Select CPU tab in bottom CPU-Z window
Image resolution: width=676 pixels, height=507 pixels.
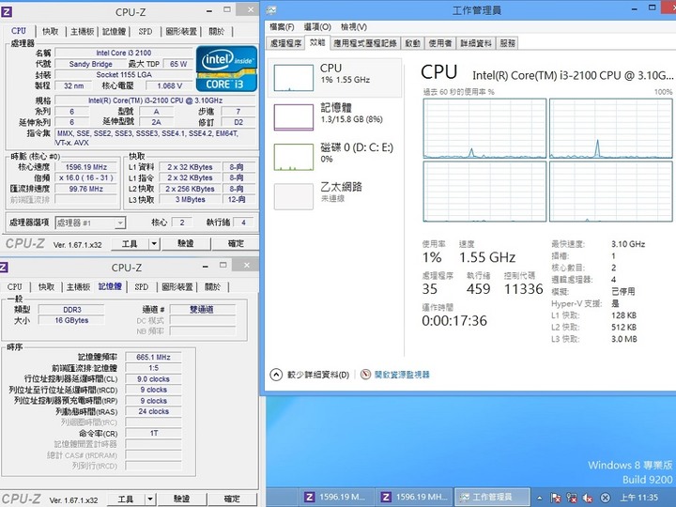coord(14,287)
